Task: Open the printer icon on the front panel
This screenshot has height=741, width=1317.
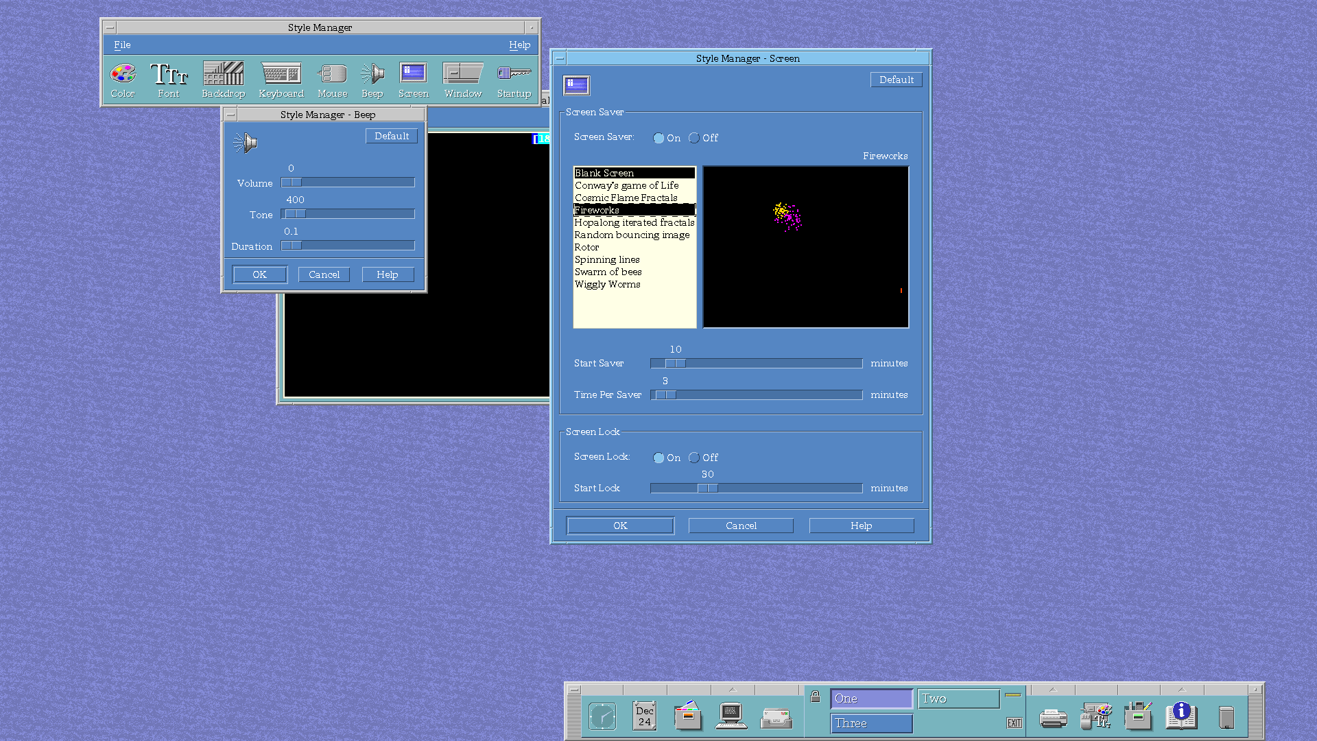Action: coord(1053,718)
